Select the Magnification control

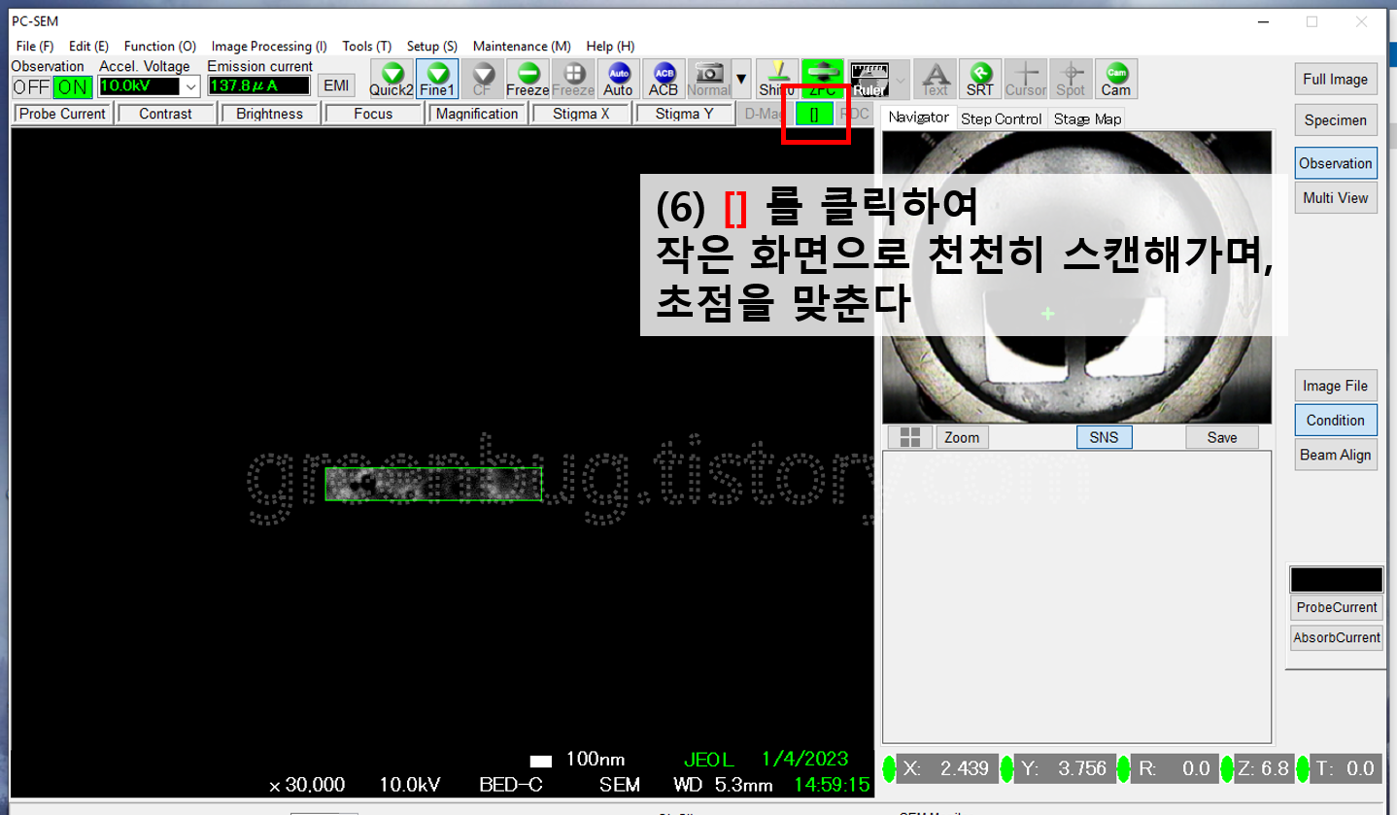coord(477,114)
